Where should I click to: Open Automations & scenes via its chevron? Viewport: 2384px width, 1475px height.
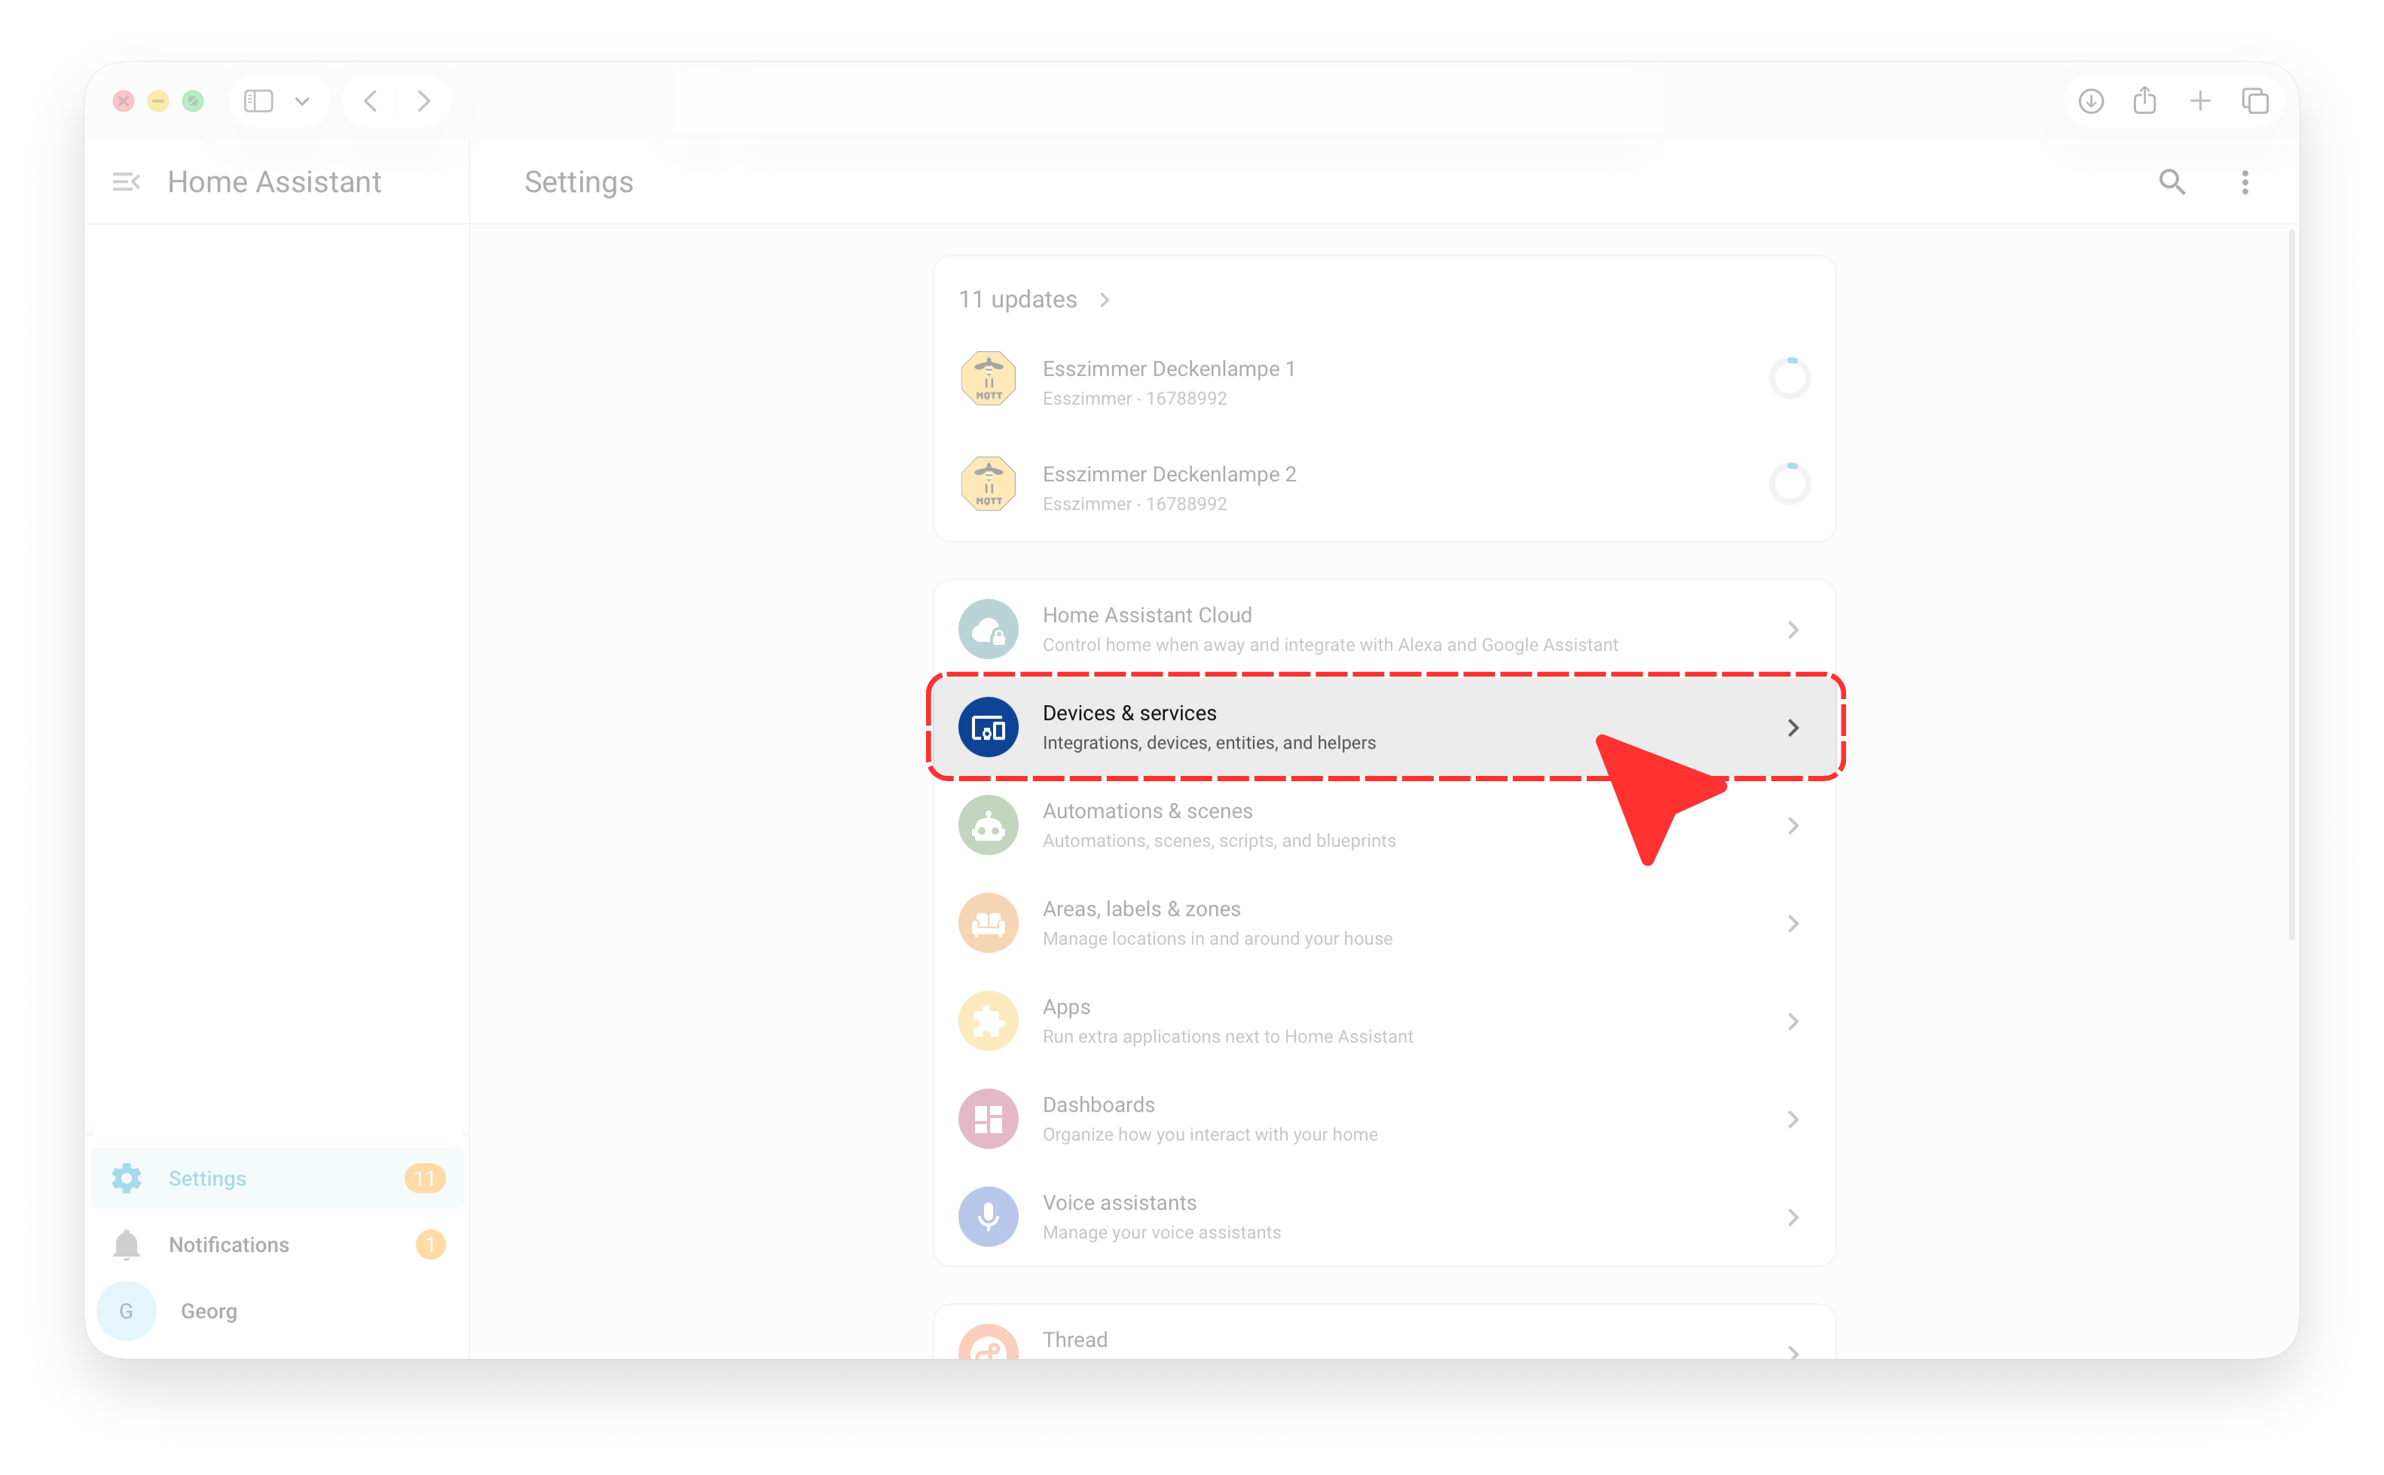coord(1792,826)
